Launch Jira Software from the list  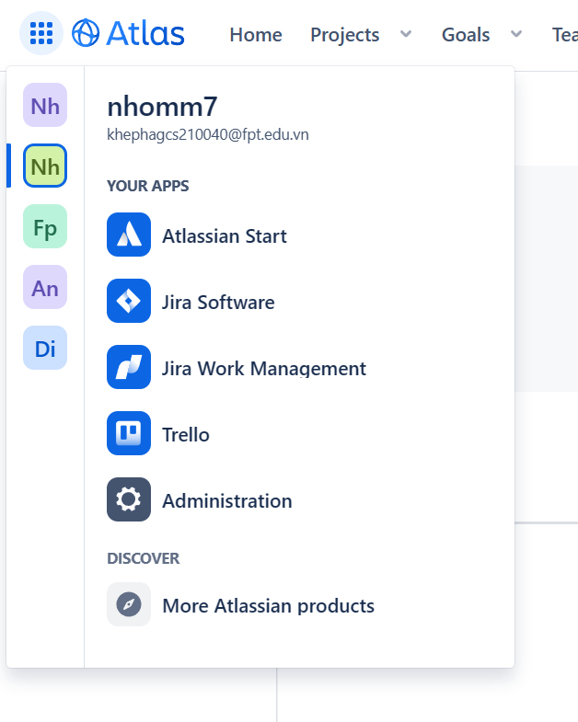tap(218, 303)
